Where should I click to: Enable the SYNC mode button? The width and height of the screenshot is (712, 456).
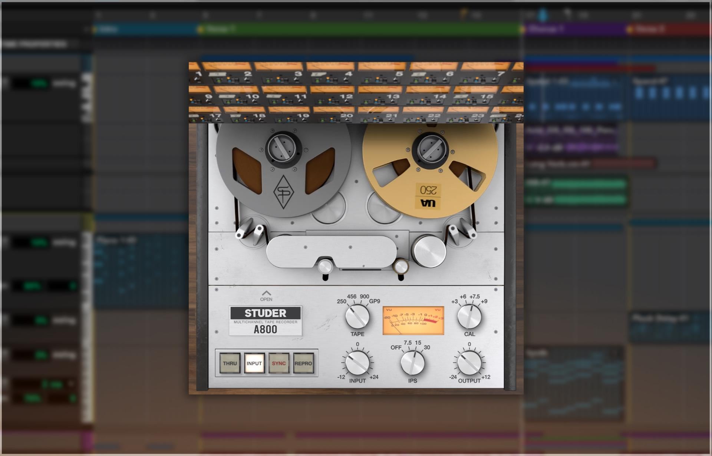point(279,363)
